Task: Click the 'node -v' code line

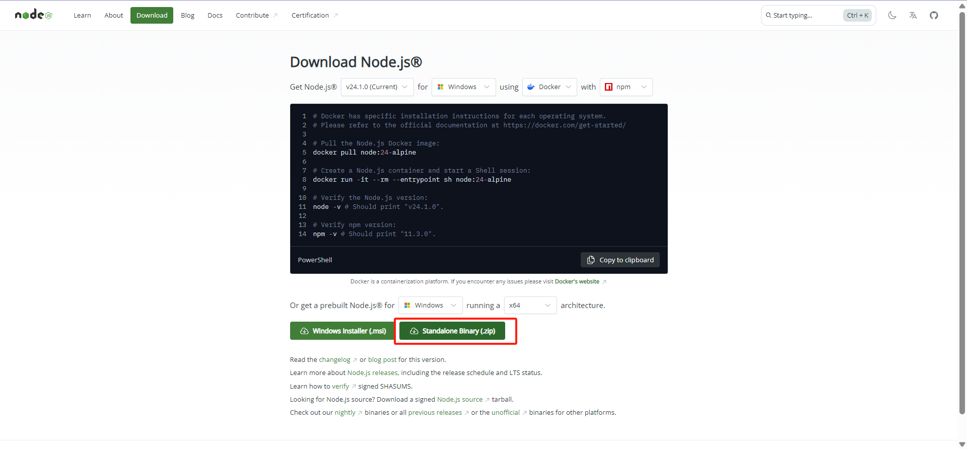Action: [x=378, y=206]
